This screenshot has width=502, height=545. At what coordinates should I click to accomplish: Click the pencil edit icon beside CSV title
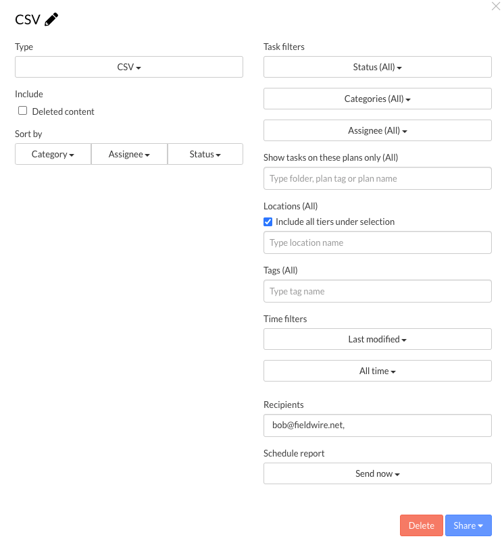tap(51, 19)
